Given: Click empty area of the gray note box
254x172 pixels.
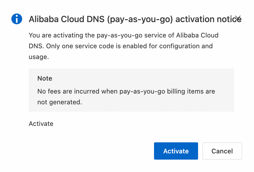Looking at the screenshot, I should [162, 104].
